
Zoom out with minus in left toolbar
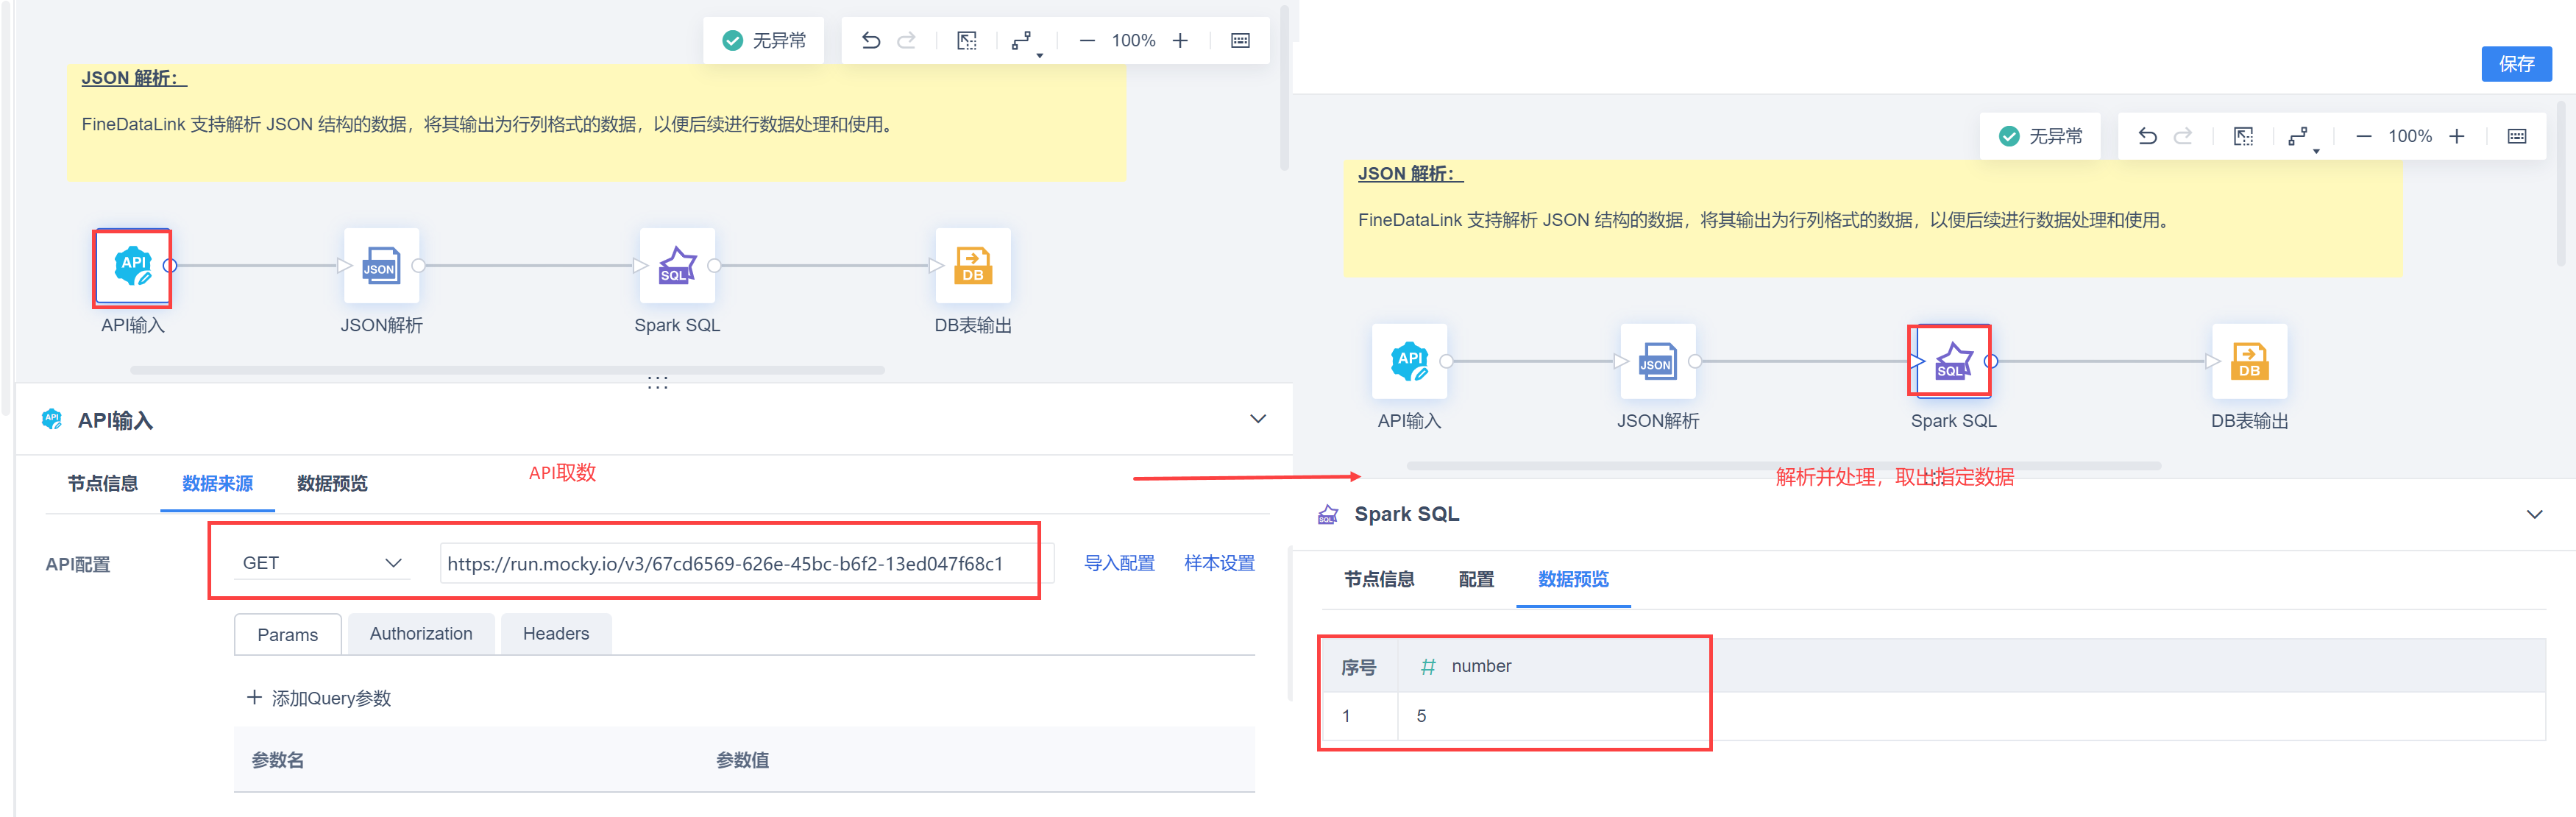click(x=1087, y=41)
